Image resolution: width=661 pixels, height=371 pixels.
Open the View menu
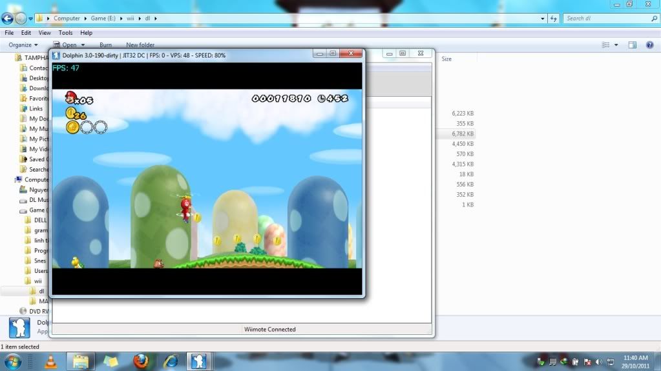tap(45, 32)
